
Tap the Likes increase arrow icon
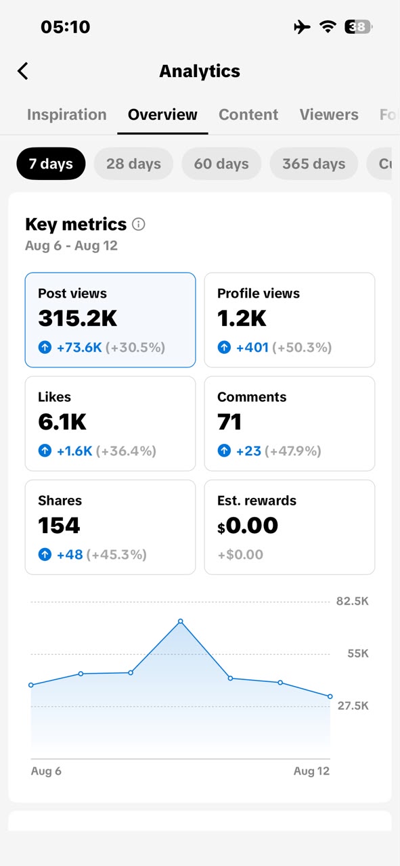click(x=45, y=451)
